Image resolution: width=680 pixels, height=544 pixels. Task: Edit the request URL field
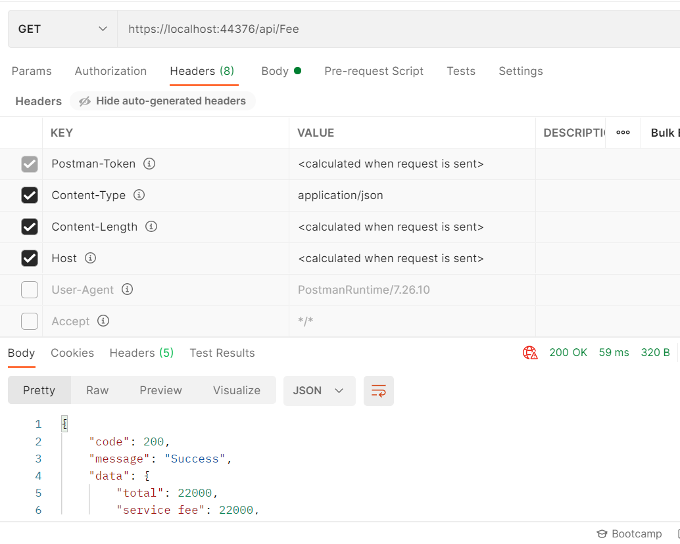[399, 29]
